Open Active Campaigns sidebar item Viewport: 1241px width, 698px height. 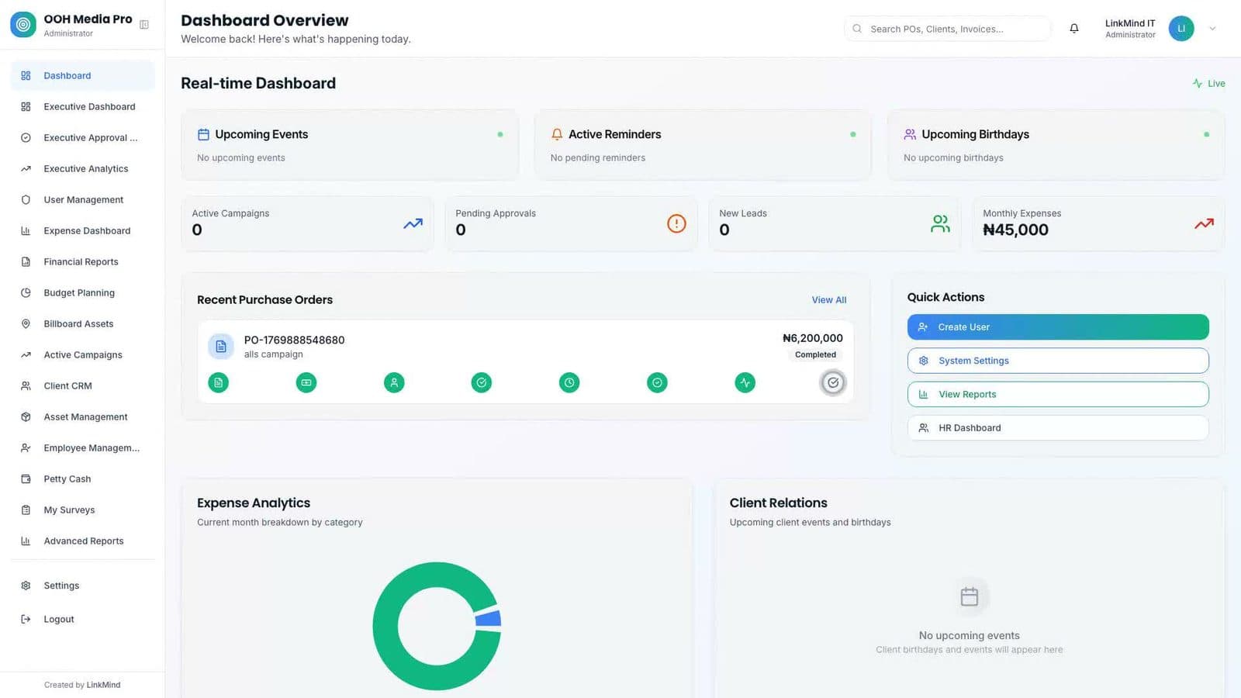82,354
